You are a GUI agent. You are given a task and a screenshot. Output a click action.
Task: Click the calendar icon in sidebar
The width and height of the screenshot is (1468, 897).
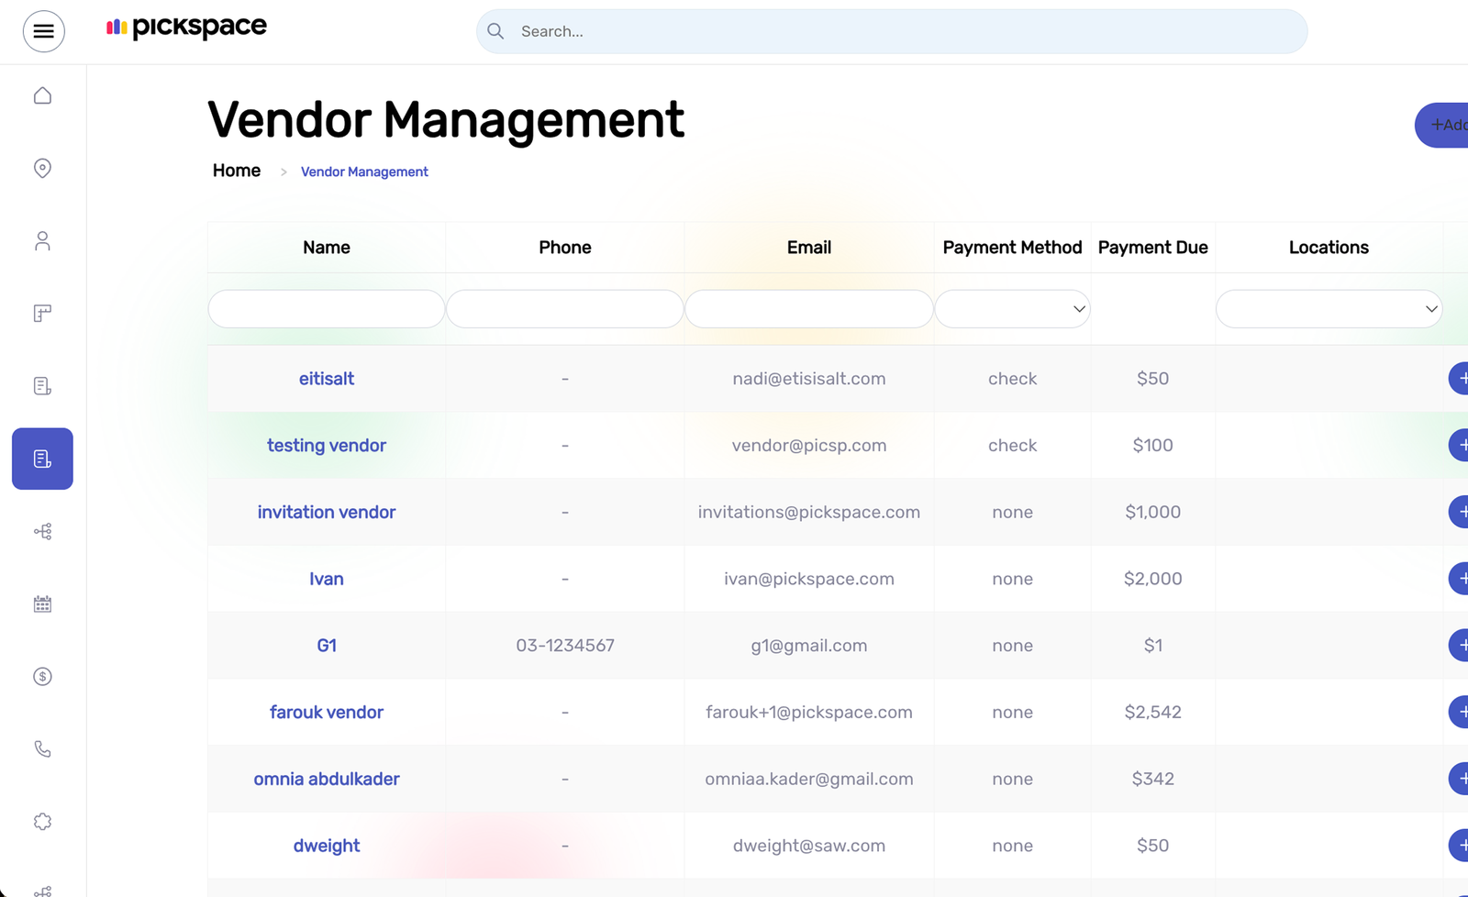coord(42,604)
